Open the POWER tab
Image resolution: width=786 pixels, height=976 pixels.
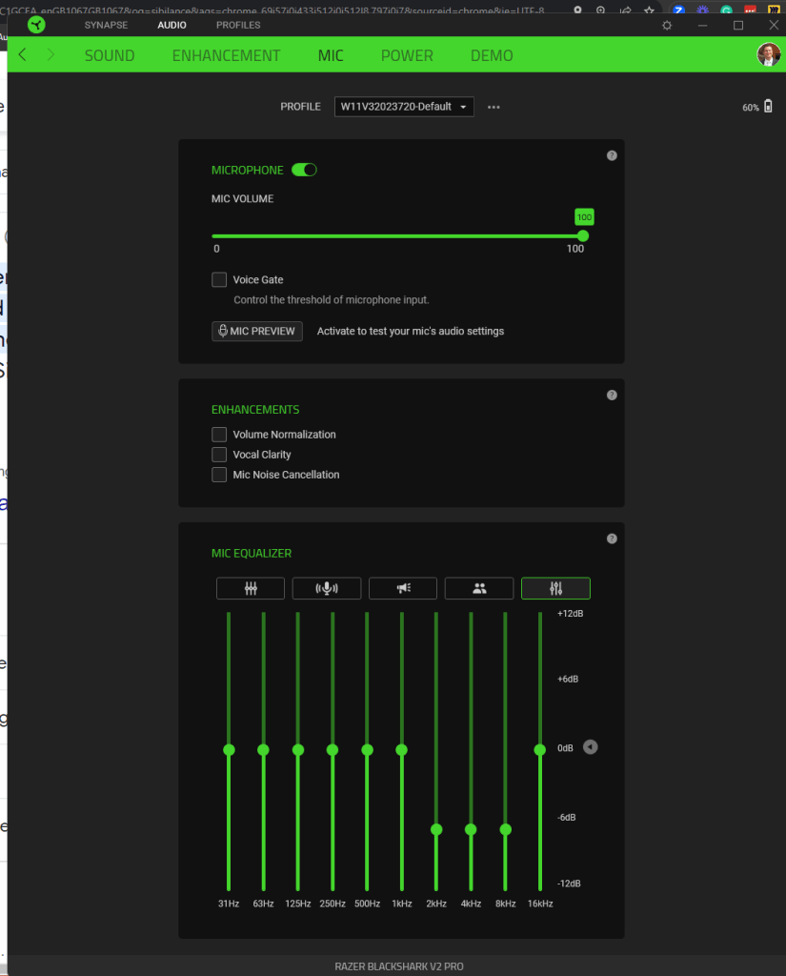[x=407, y=55]
